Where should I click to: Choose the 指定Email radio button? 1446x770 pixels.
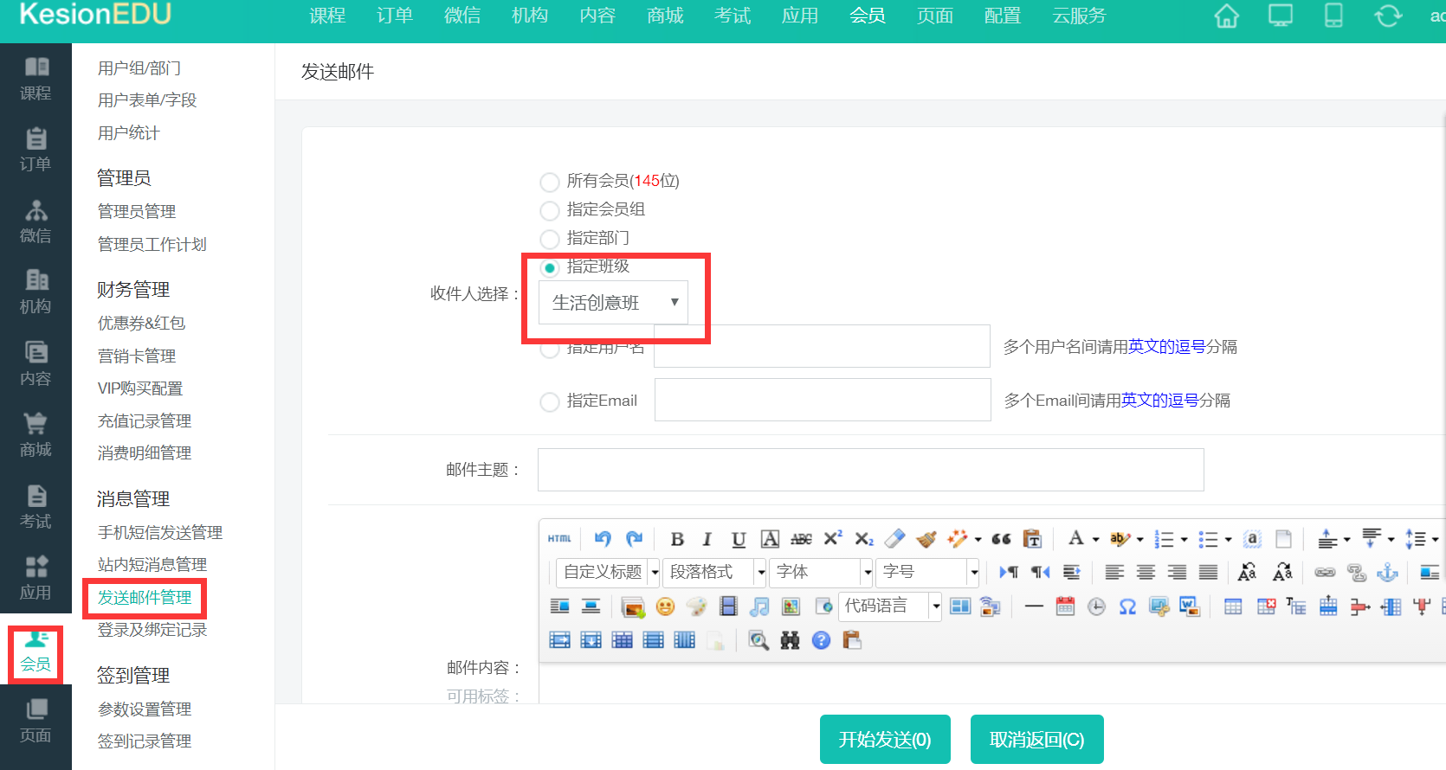coord(549,401)
